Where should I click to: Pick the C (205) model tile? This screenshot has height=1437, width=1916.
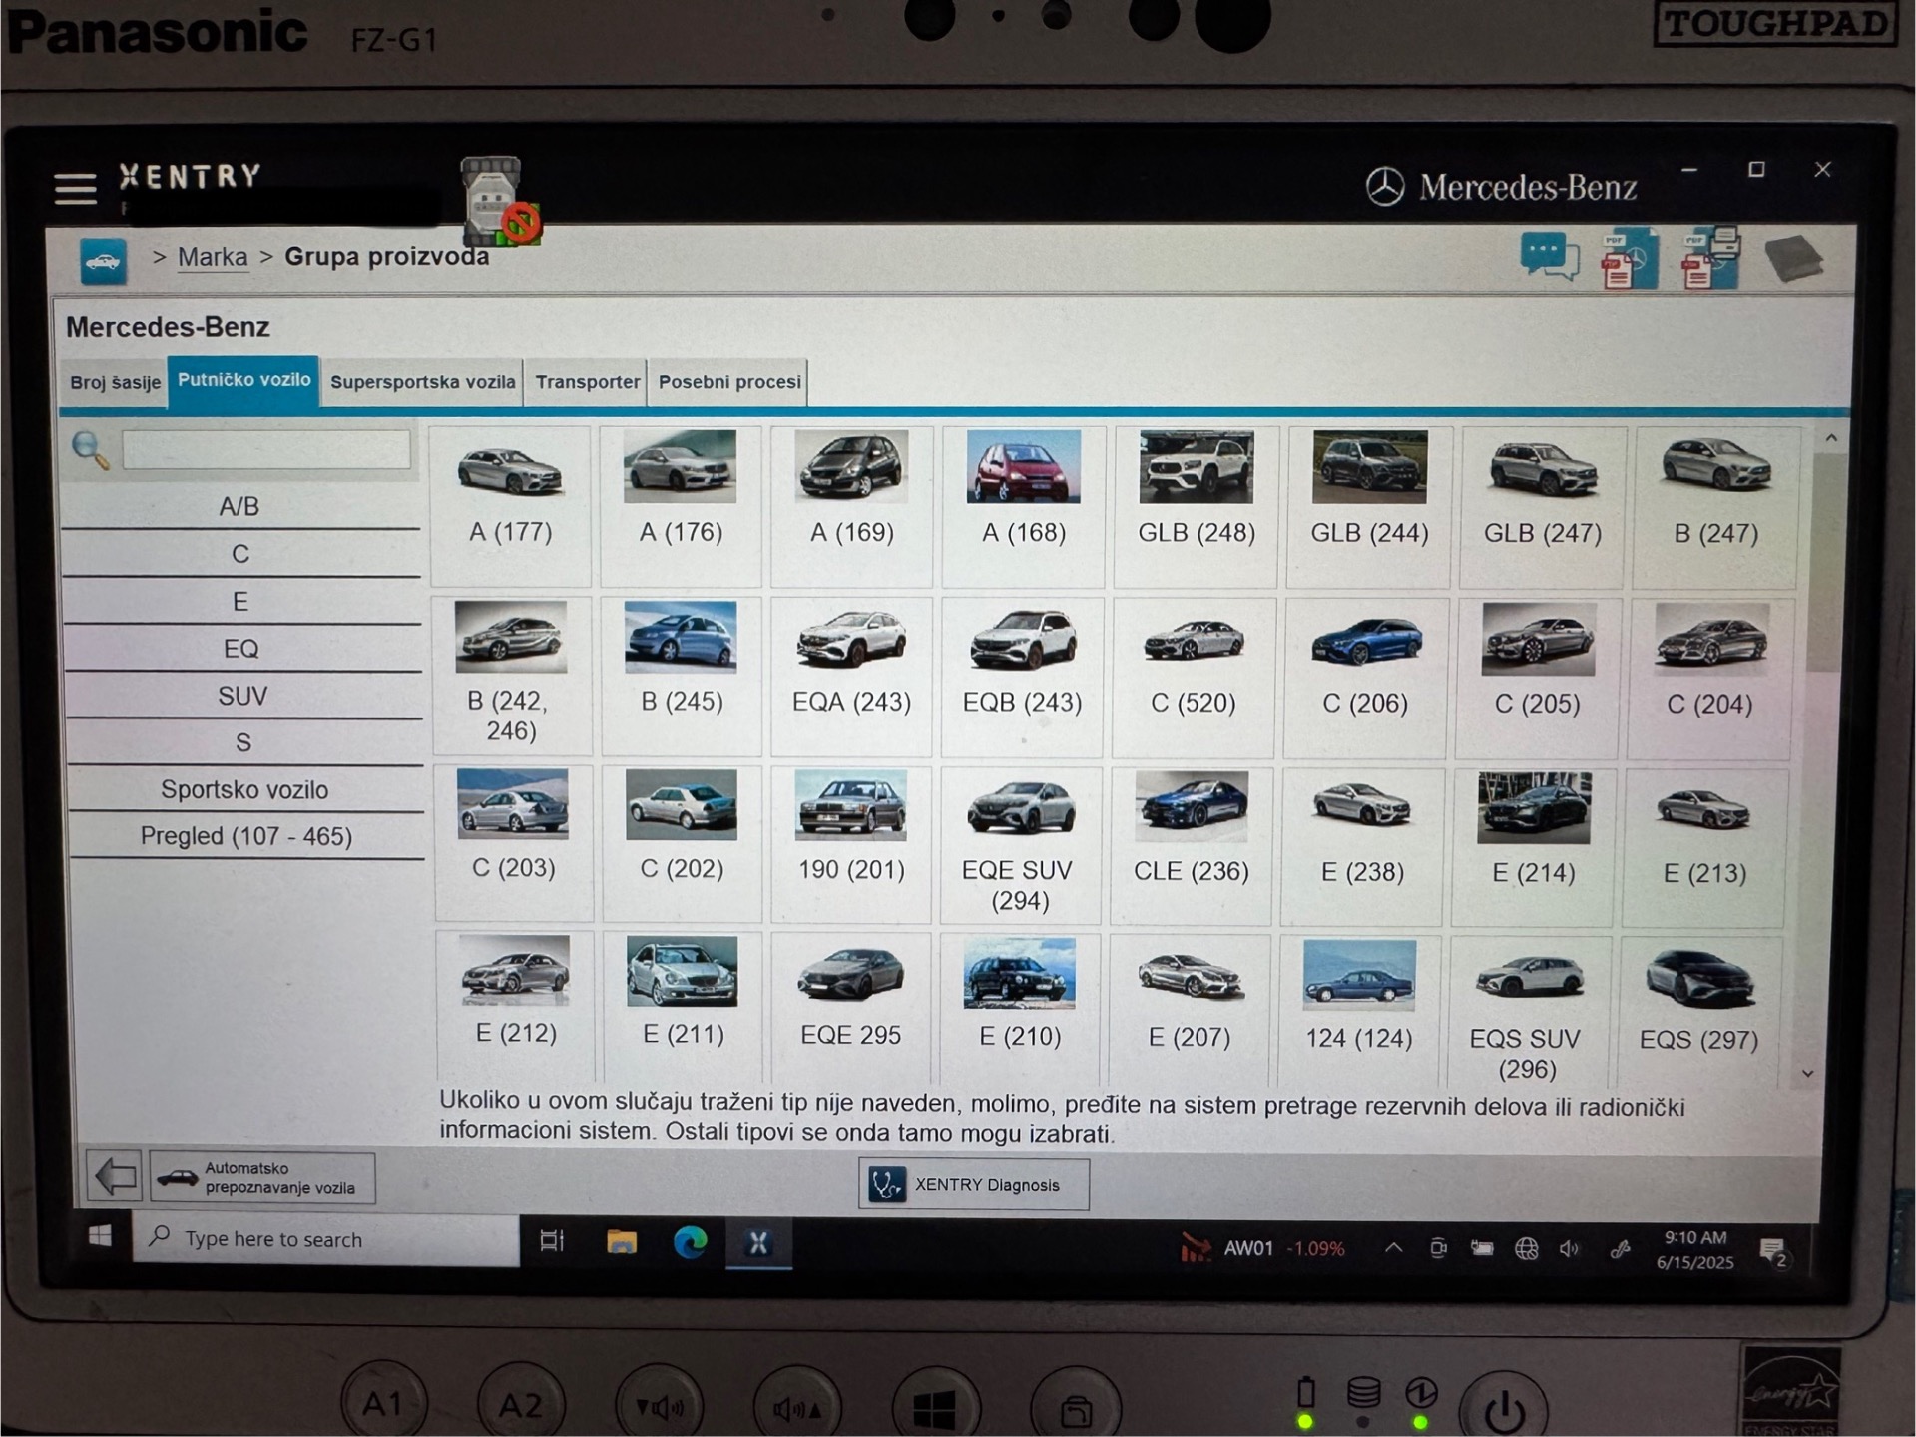pyautogui.click(x=1537, y=679)
